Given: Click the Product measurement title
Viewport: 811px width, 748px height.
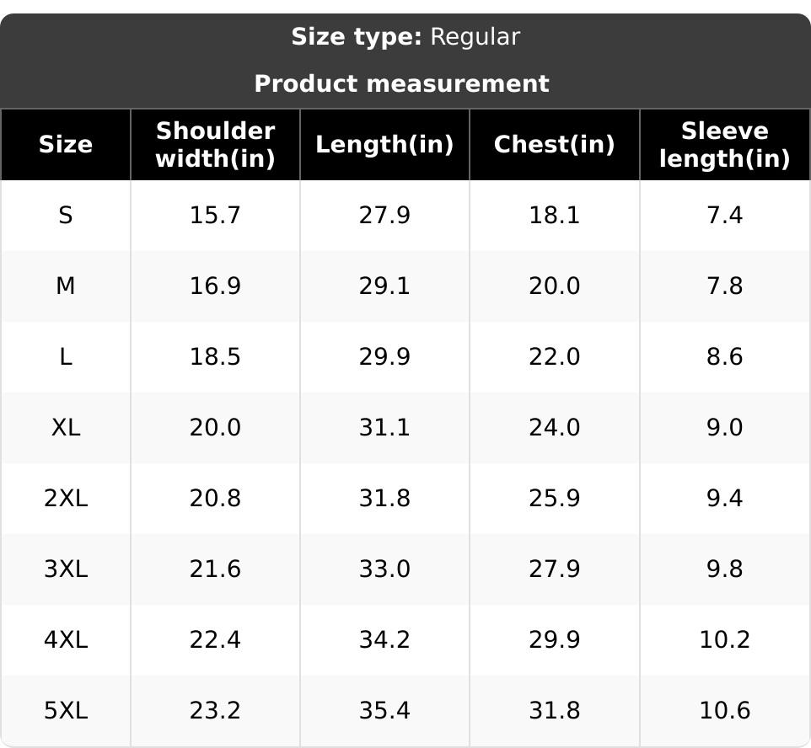Looking at the screenshot, I should pos(401,83).
